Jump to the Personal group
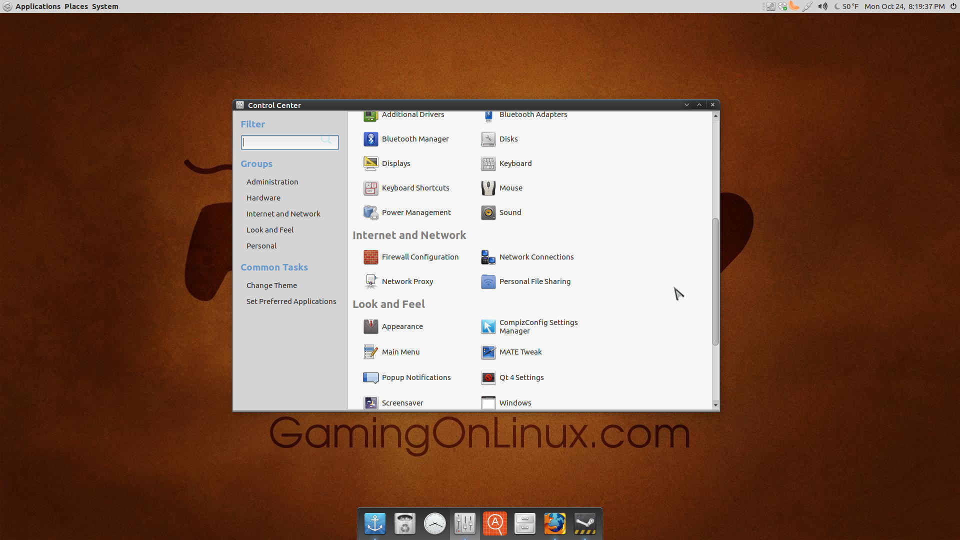The height and width of the screenshot is (540, 960). 261,246
